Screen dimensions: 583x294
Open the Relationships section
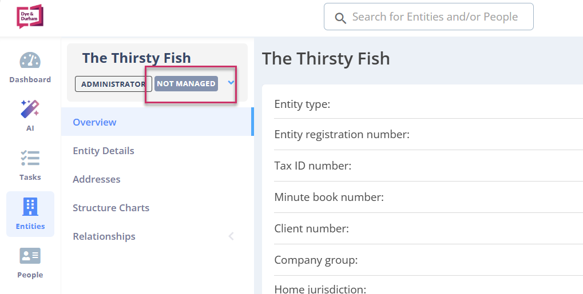click(104, 236)
